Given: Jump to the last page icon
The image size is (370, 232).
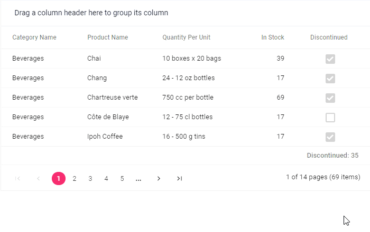Looking at the screenshot, I should [x=179, y=179].
